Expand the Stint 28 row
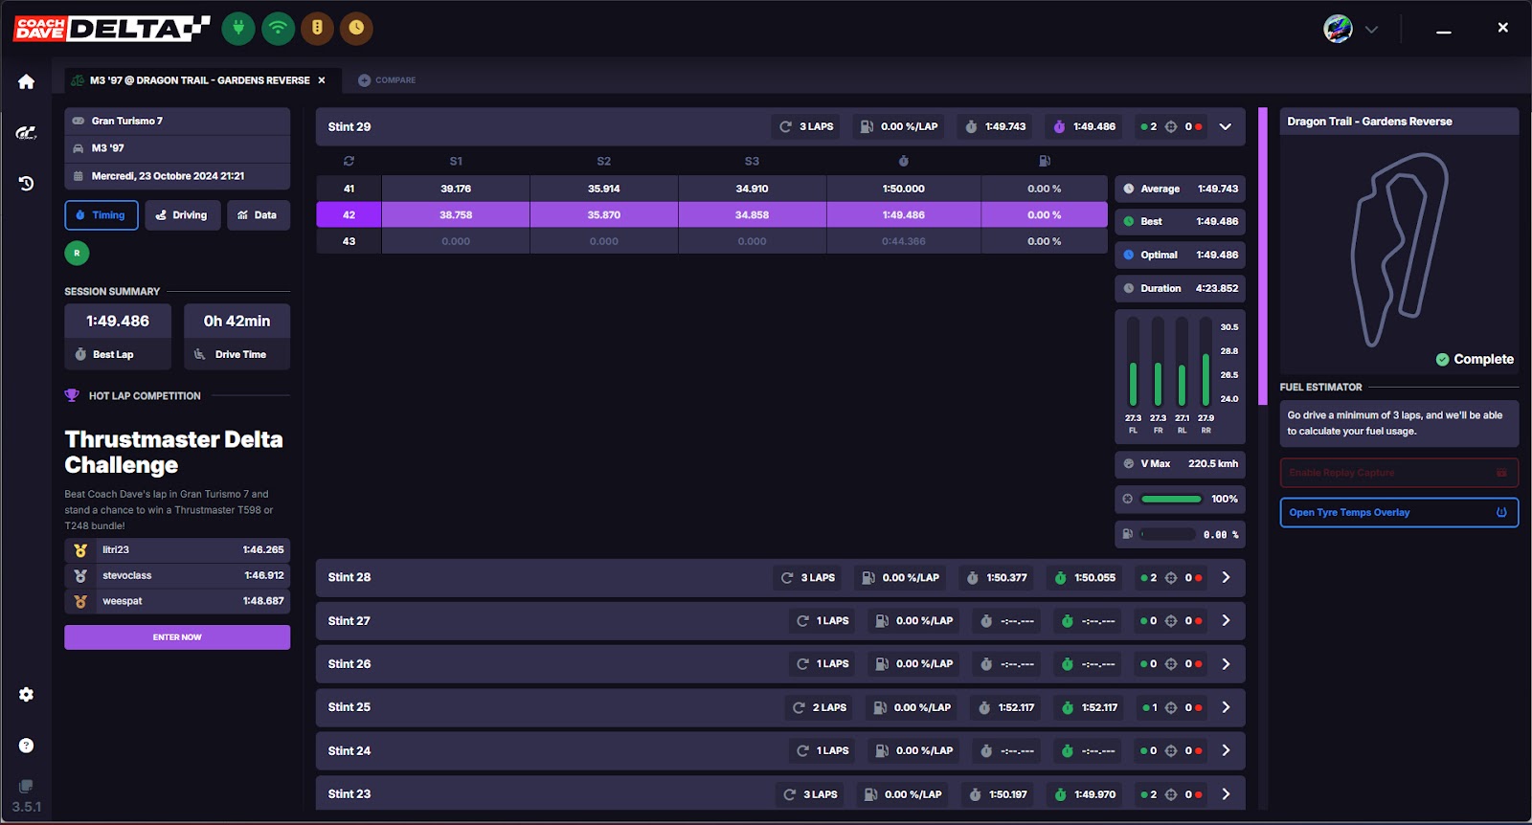 pyautogui.click(x=1226, y=578)
